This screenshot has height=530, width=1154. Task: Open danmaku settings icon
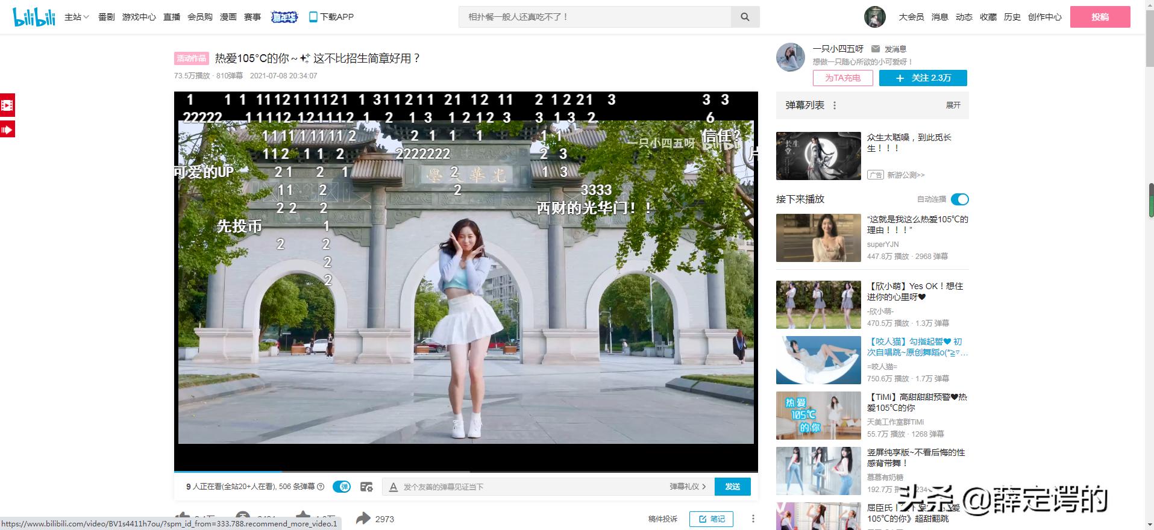[366, 487]
